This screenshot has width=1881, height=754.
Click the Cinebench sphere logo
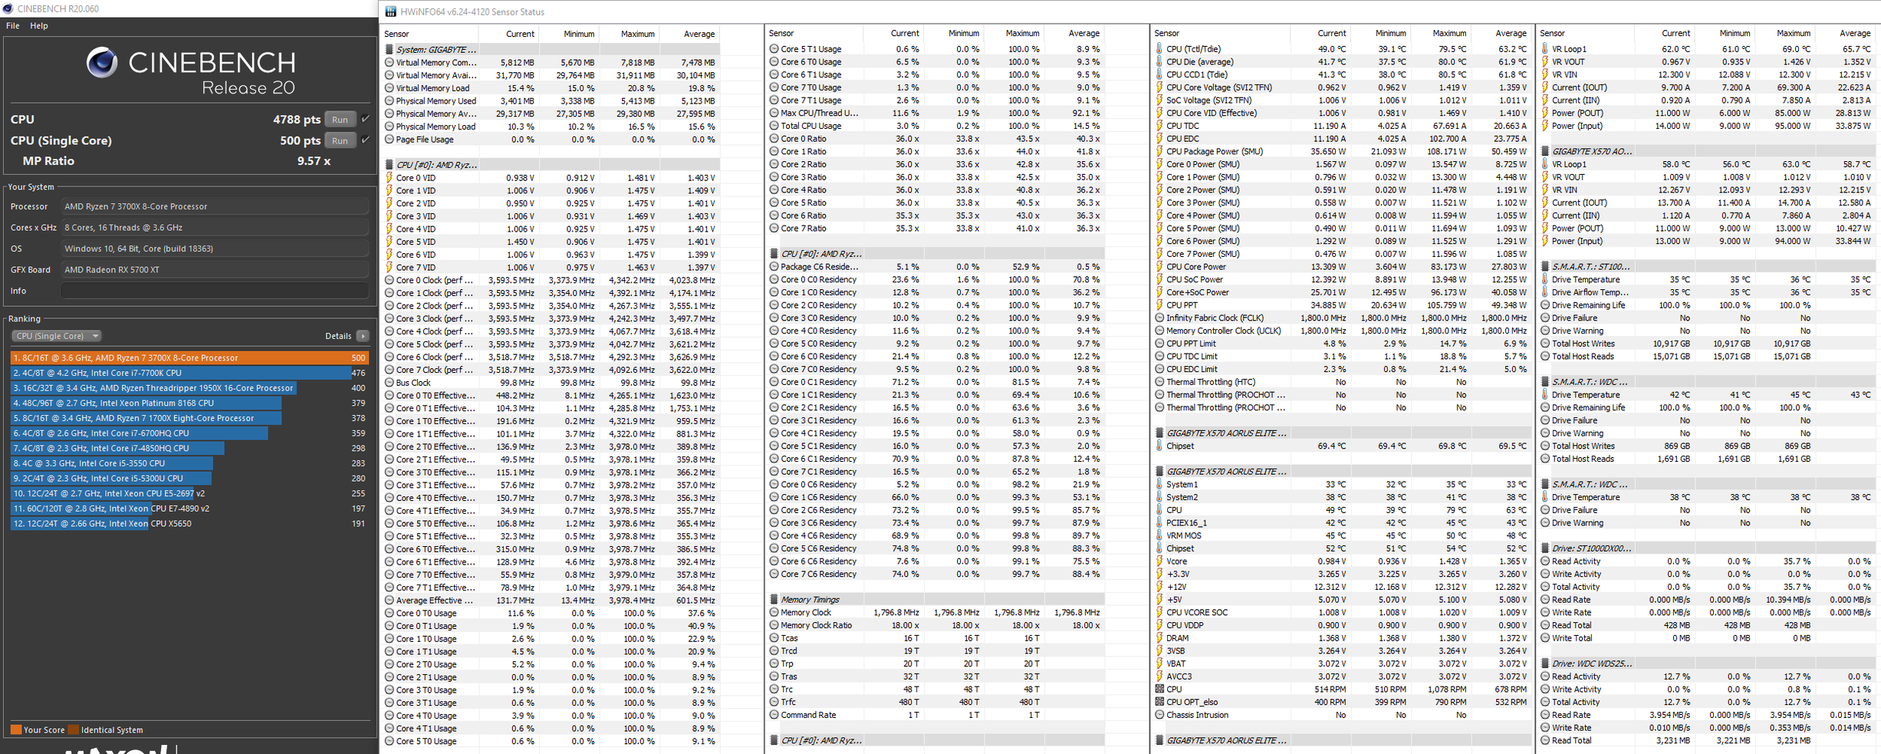tap(102, 63)
